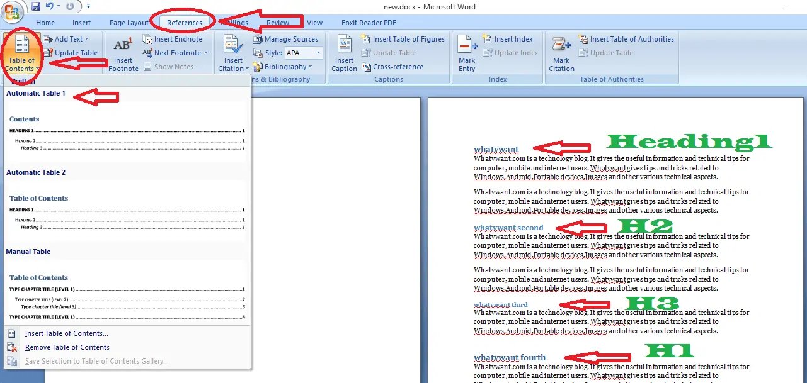Click the Mark Entry icon

click(x=467, y=45)
